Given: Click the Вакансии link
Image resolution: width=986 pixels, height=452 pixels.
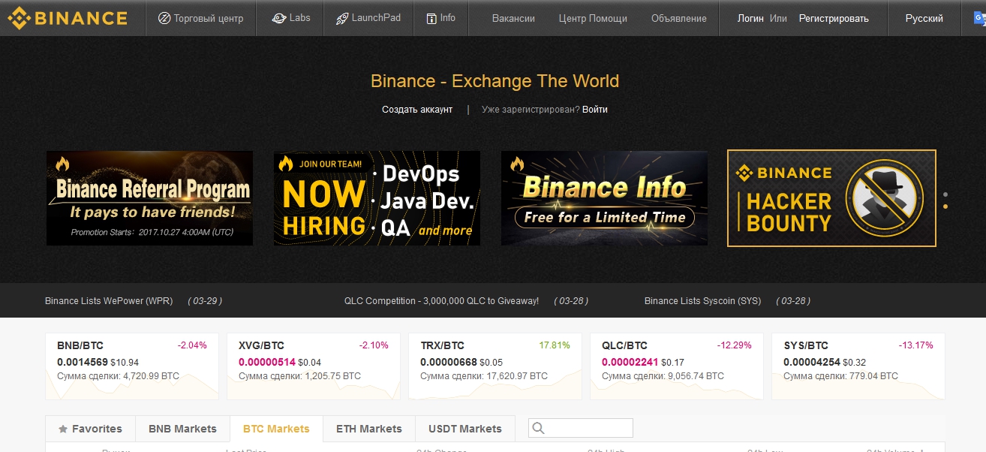Looking at the screenshot, I should pos(513,18).
